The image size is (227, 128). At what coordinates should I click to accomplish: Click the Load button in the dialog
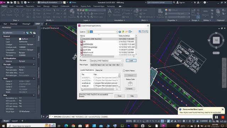(x=131, y=60)
